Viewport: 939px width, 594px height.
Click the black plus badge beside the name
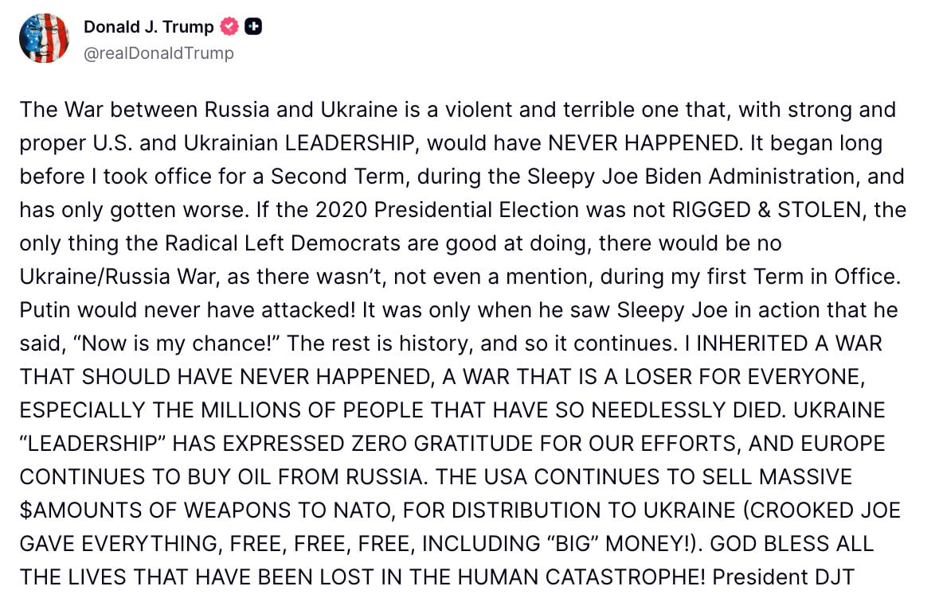point(253,27)
